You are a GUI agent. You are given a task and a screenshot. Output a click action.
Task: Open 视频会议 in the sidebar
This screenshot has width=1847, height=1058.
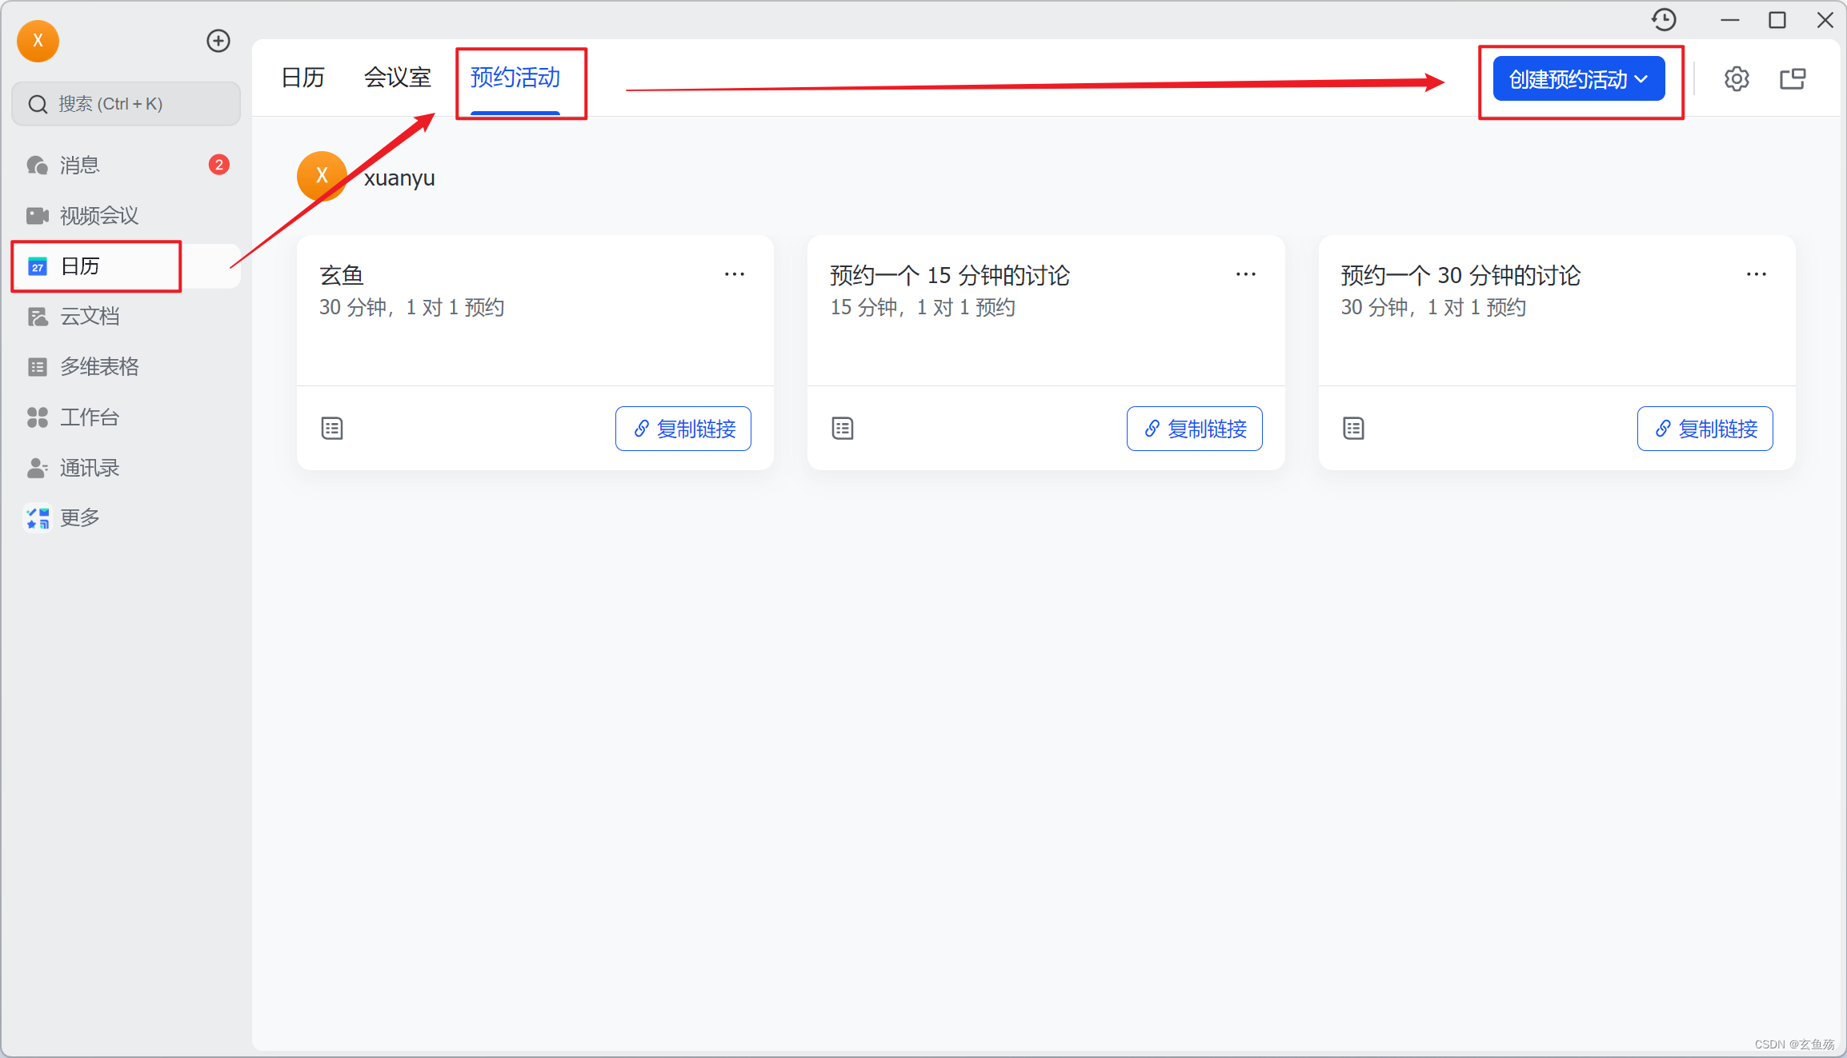tap(98, 215)
